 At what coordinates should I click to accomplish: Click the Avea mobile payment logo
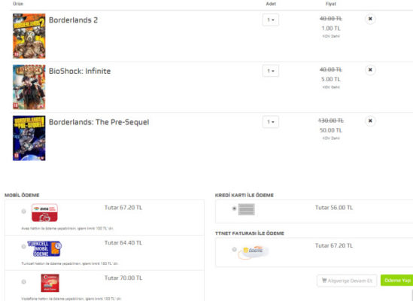coord(44,212)
